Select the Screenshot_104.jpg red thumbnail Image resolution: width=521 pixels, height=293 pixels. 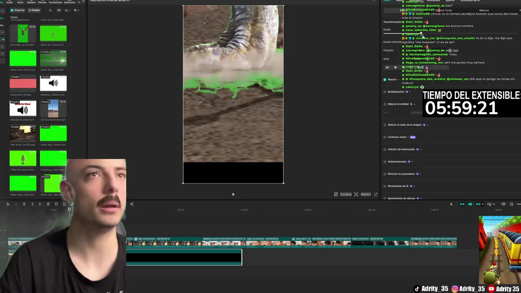(23, 83)
